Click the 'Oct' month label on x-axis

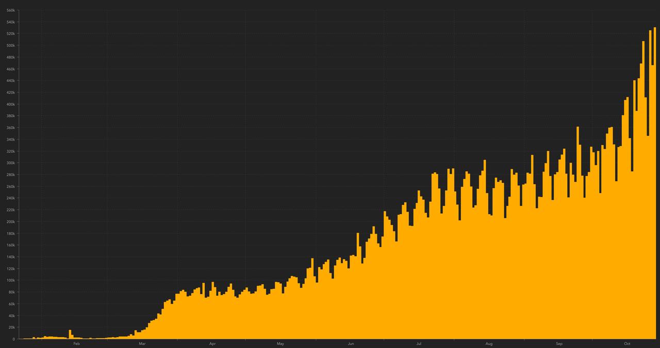pyautogui.click(x=628, y=343)
